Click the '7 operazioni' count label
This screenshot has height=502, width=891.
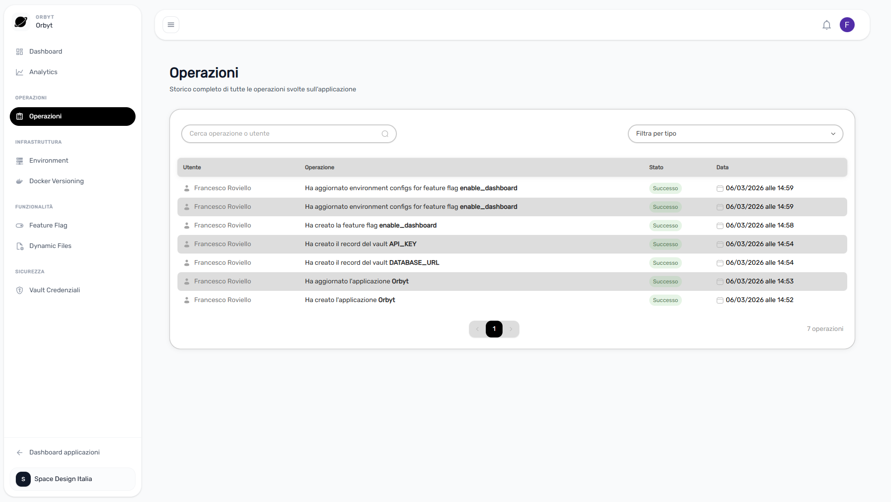click(825, 329)
